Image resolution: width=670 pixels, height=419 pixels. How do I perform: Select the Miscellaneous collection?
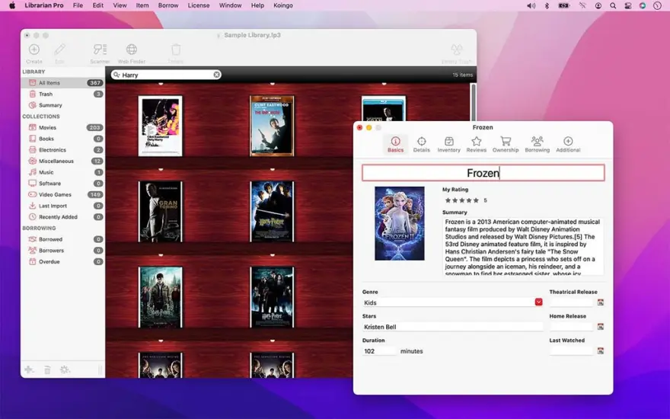point(62,161)
